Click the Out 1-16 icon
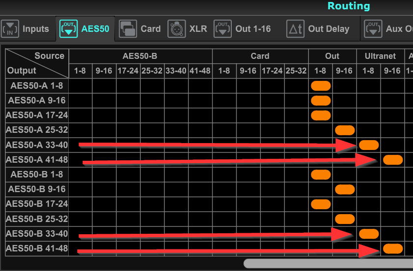 click(223, 29)
